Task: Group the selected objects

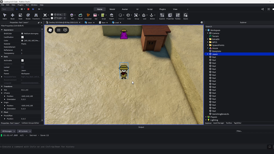Action: click(136, 16)
